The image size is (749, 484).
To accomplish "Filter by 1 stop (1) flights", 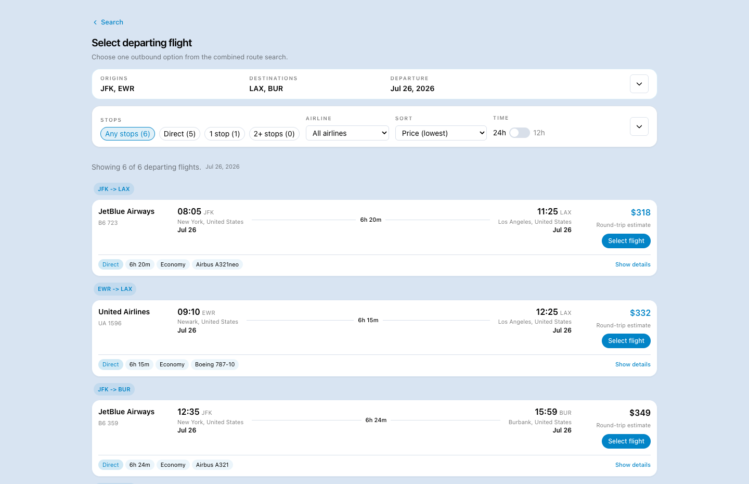I will tap(225, 134).
